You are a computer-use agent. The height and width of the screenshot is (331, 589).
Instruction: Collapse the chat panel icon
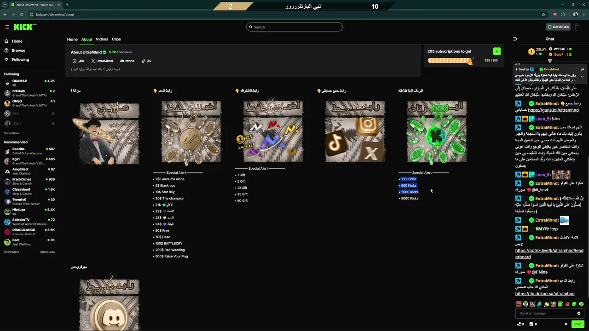click(515, 39)
